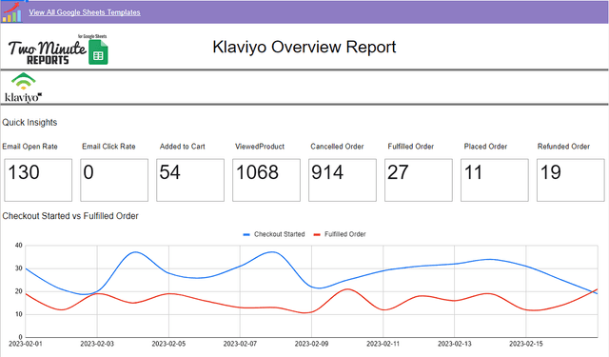Click the Added to Cart value 54
Screen dimensions: 609x357
pos(169,172)
